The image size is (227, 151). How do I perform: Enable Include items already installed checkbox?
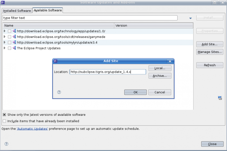[4, 121]
